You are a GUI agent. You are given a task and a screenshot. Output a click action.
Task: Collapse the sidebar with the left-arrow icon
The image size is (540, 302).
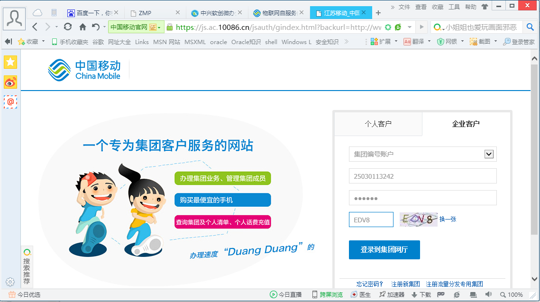pyautogui.click(x=9, y=42)
